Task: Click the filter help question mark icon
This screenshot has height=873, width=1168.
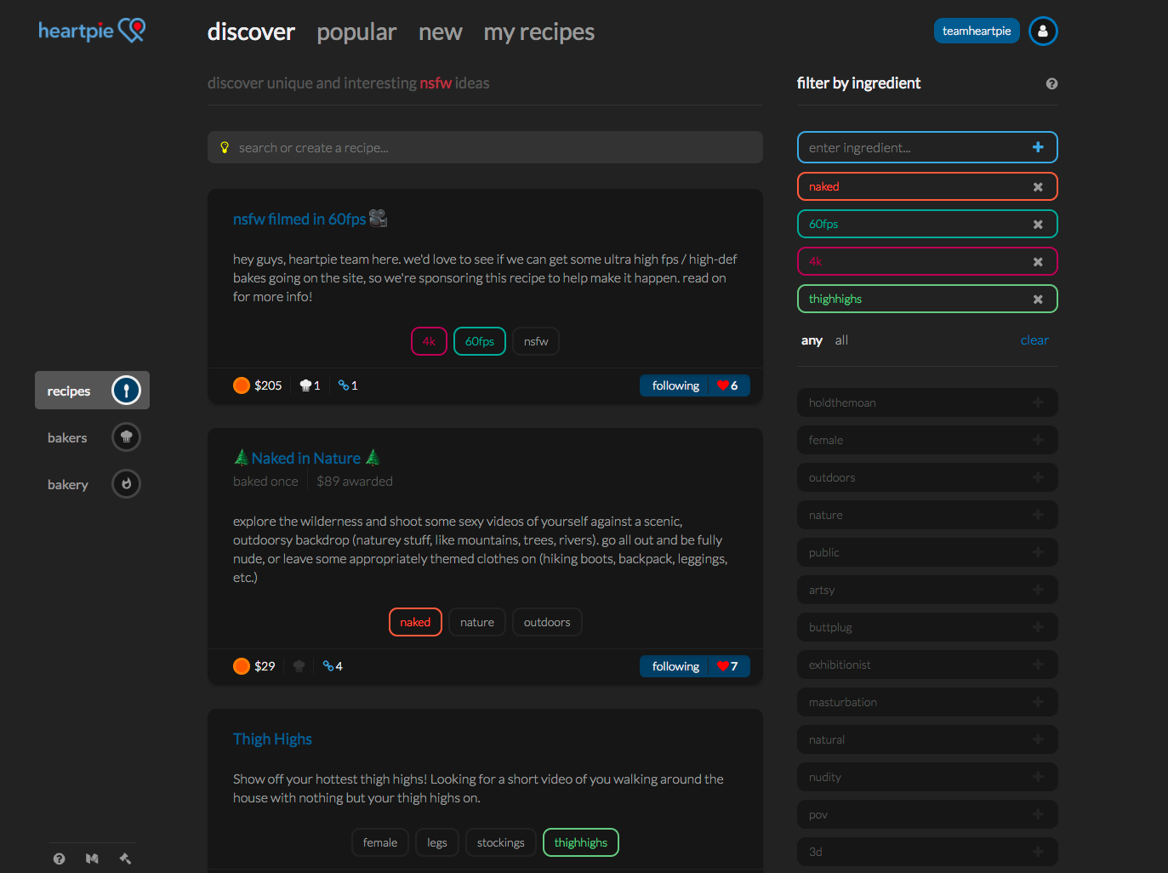Action: click(x=1051, y=83)
